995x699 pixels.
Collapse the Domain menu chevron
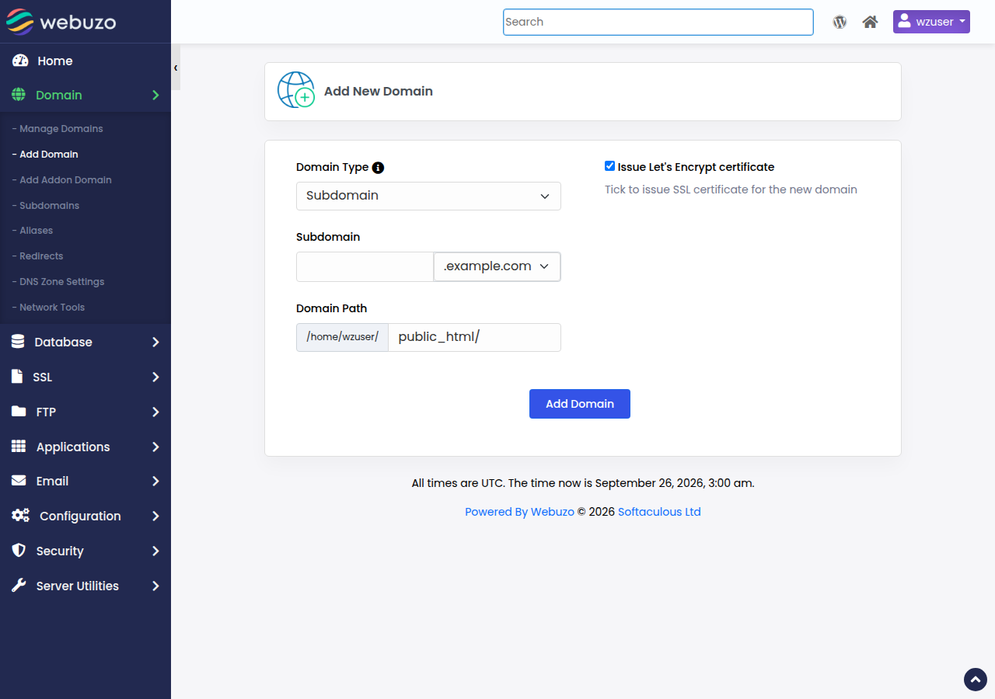(x=155, y=95)
